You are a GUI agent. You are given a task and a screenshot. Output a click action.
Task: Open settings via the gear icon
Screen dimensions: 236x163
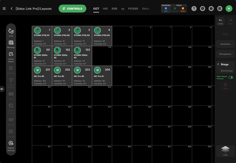click(x=211, y=8)
